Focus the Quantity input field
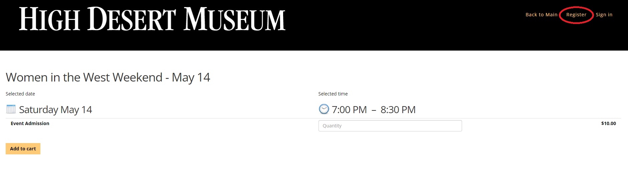 pyautogui.click(x=390, y=126)
